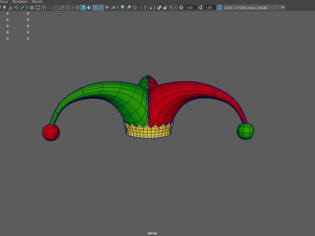Select the red pom-pom ball on the hat
The image size is (315, 236).
coord(51,132)
